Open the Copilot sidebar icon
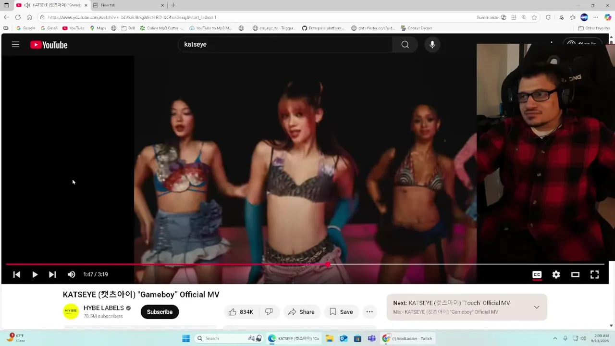The height and width of the screenshot is (346, 615). (x=608, y=17)
